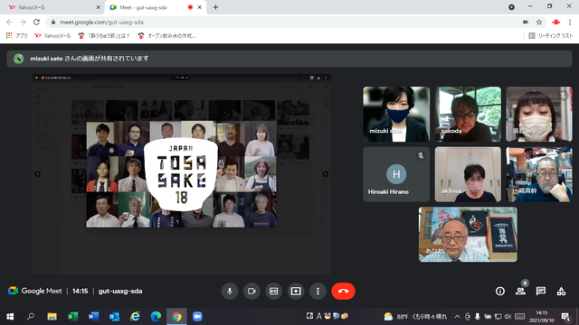Go to previous slide arrow in shared screen
This screenshot has height=325, width=579.
pyautogui.click(x=37, y=174)
